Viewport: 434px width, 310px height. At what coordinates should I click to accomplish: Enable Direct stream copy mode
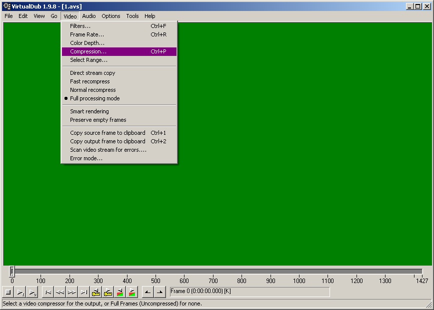click(x=92, y=73)
